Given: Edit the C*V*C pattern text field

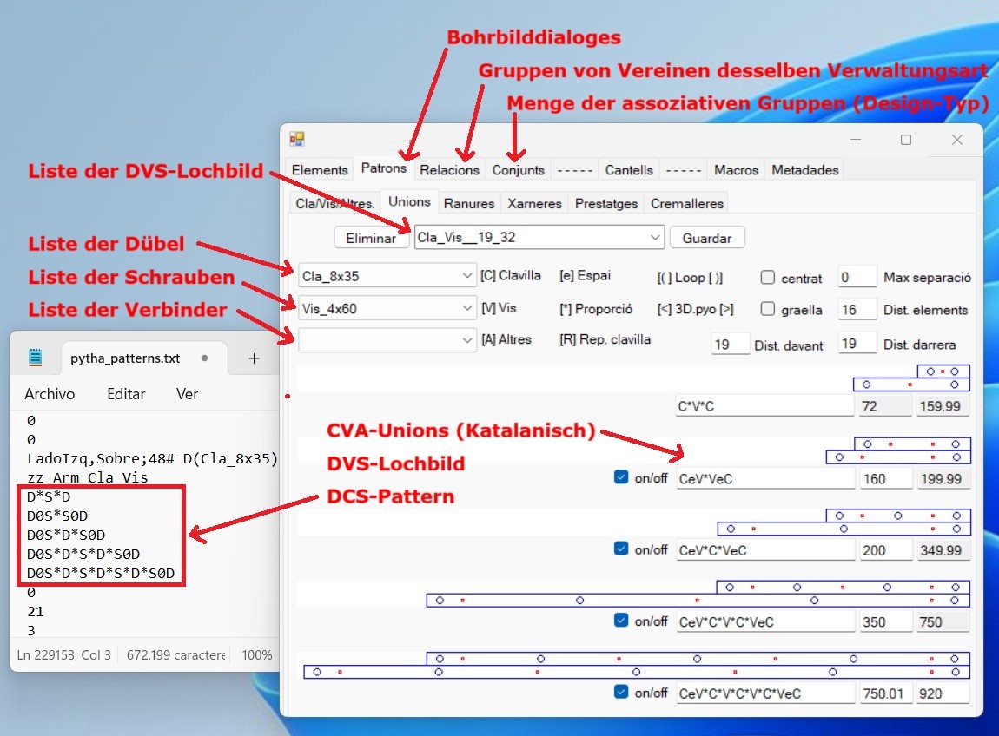Looking at the screenshot, I should (x=764, y=405).
